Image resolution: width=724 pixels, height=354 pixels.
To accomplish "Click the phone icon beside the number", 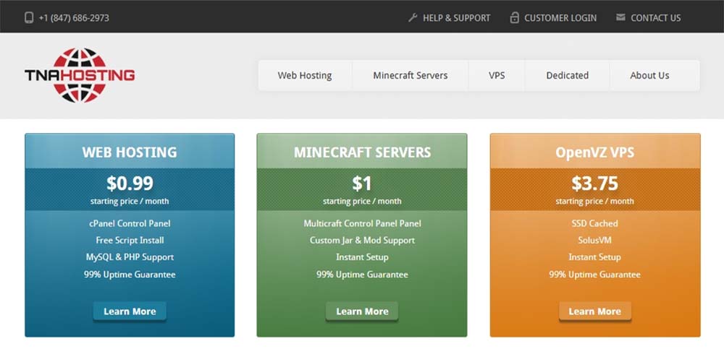I will (29, 18).
